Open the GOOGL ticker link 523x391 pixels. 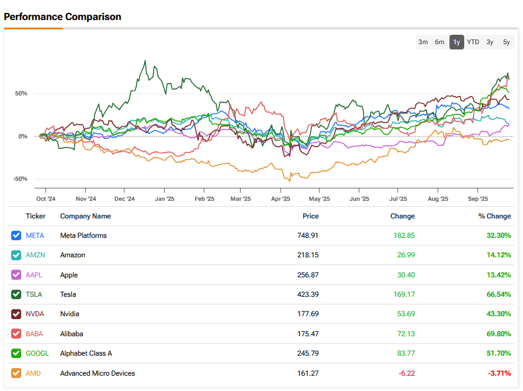coord(38,353)
